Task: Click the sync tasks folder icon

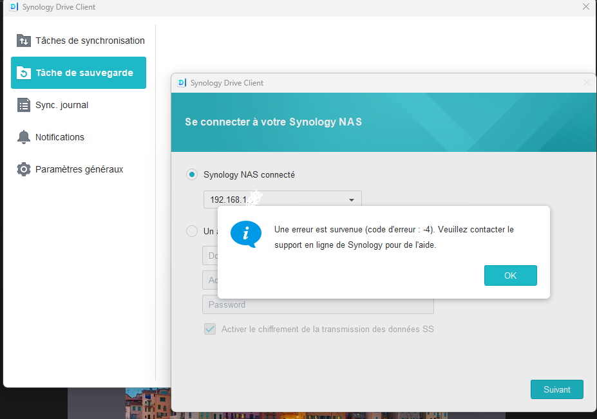Action: 24,41
